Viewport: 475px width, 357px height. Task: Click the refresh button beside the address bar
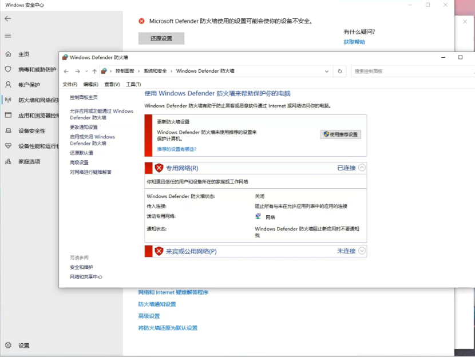(340, 72)
